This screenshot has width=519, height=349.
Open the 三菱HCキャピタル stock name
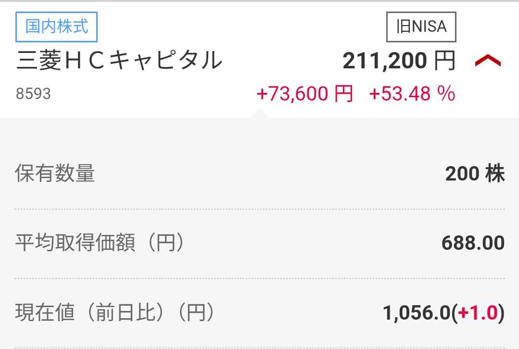click(x=119, y=61)
